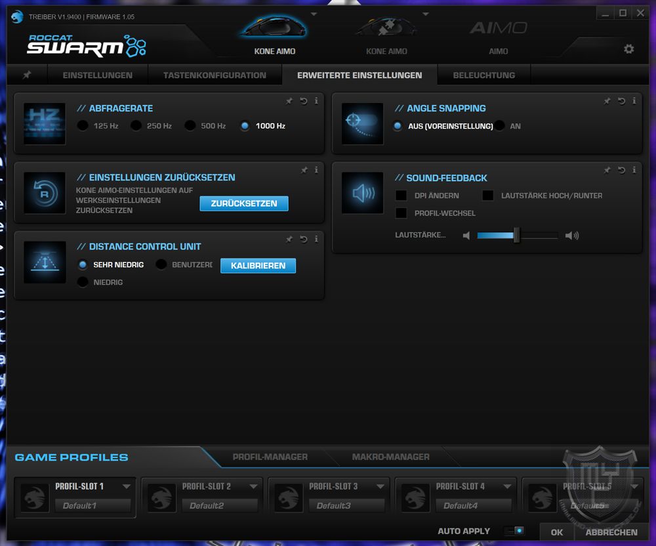The width and height of the screenshot is (656, 546).
Task: Show the GAME PROFILES tab
Action: (72, 457)
